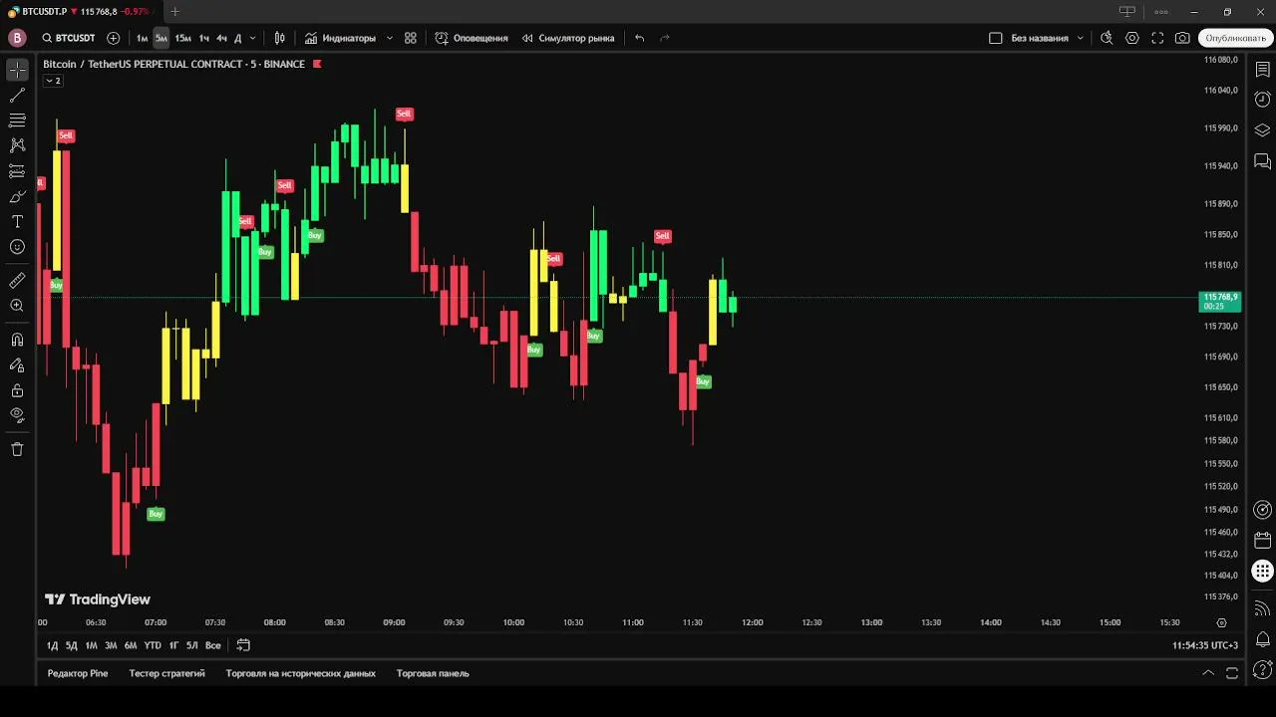Image resolution: width=1276 pixels, height=717 pixels.
Task: Open the target ideas icon in right sidebar
Action: click(x=1262, y=510)
